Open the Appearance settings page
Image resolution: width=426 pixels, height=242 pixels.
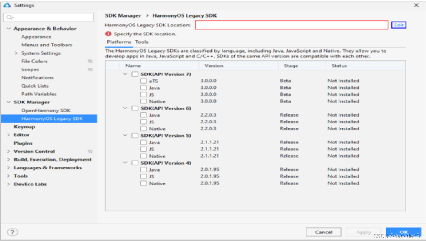pos(36,37)
